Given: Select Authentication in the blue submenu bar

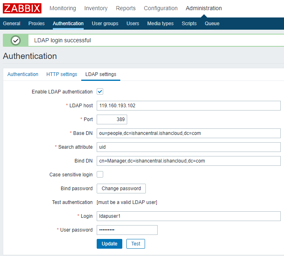Looking at the screenshot, I should tap(68, 24).
